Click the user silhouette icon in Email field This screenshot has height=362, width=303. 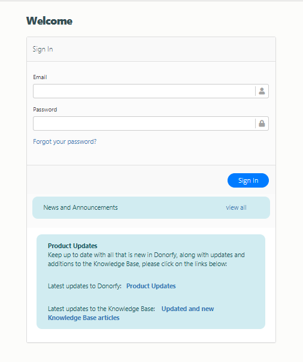point(262,91)
